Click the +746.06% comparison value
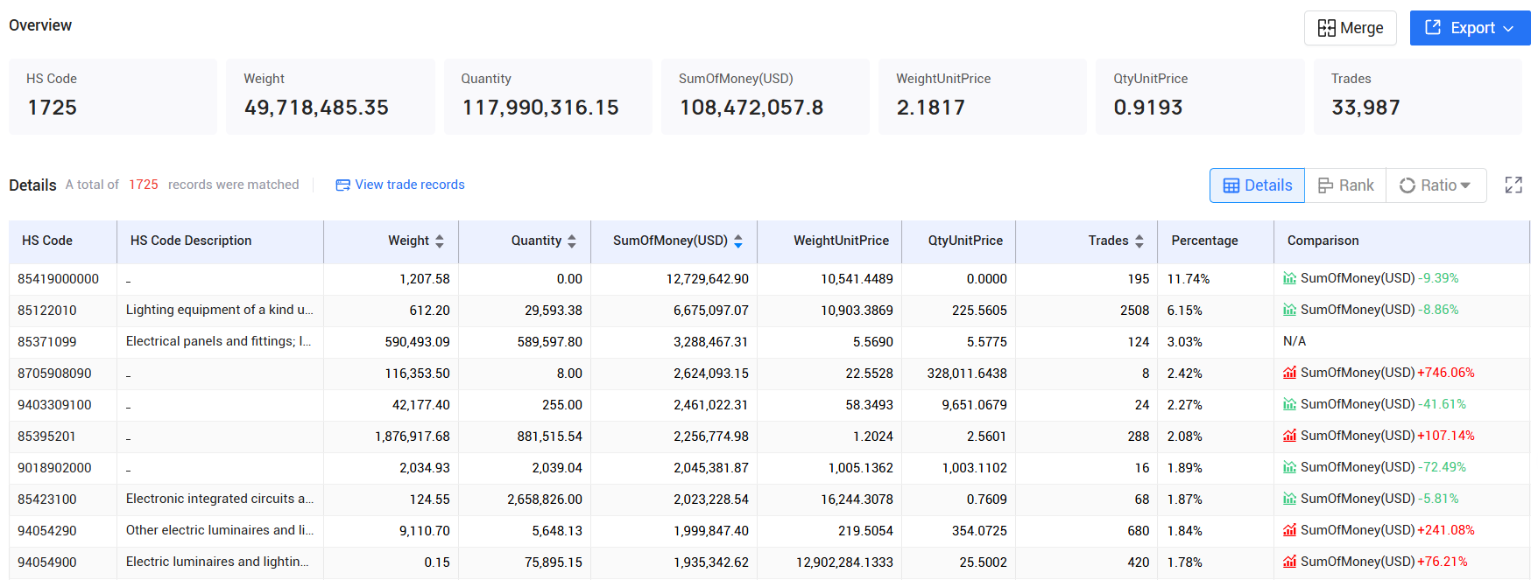The height and width of the screenshot is (580, 1538). click(1446, 373)
